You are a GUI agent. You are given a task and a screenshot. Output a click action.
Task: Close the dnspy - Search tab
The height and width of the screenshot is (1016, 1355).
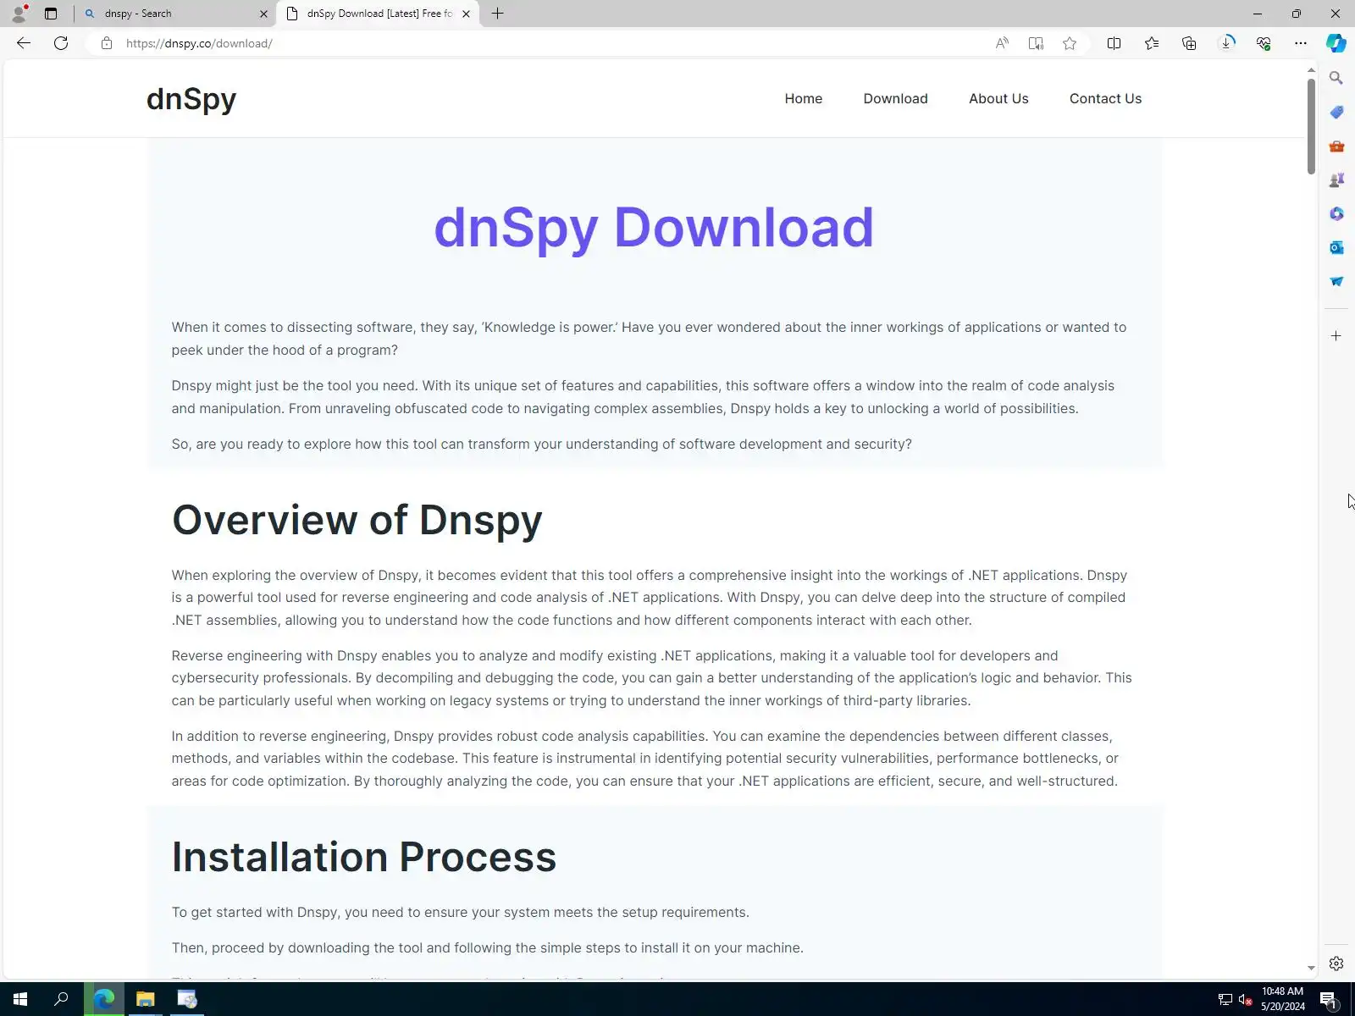tap(263, 14)
